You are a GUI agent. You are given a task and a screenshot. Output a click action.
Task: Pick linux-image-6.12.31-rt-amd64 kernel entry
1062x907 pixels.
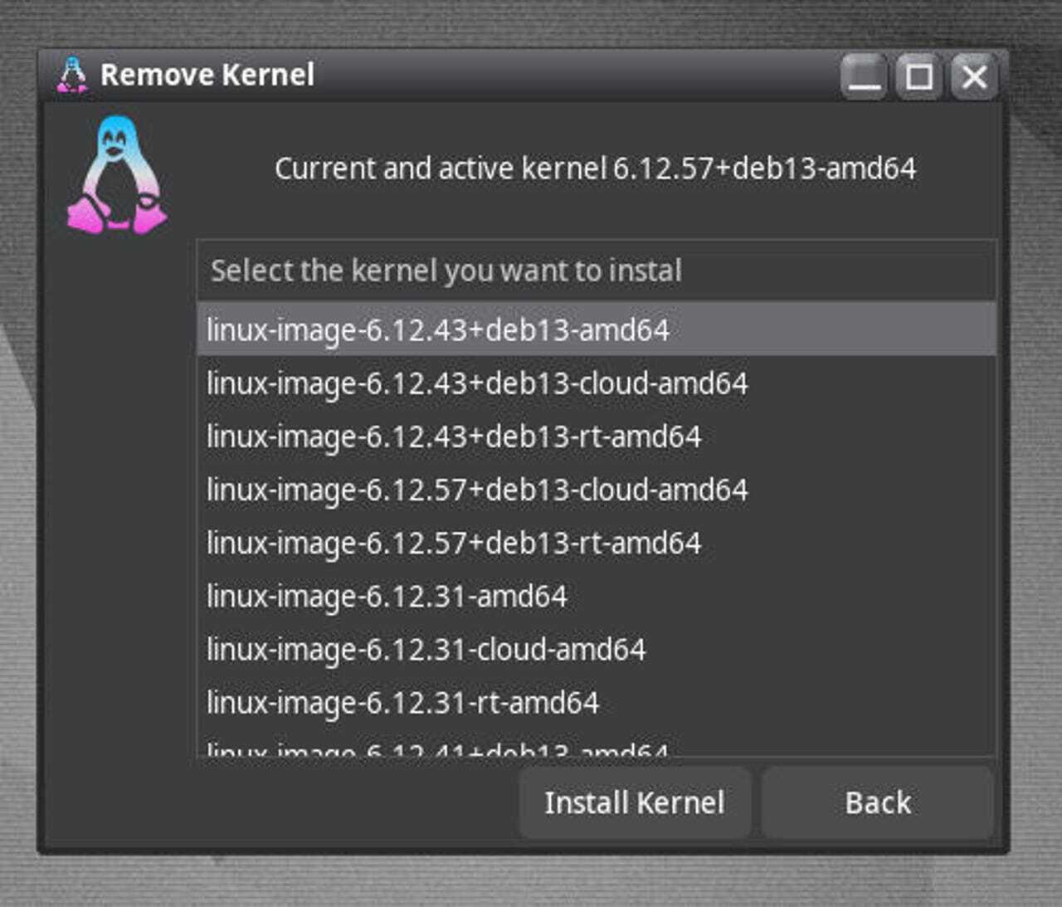(x=597, y=701)
